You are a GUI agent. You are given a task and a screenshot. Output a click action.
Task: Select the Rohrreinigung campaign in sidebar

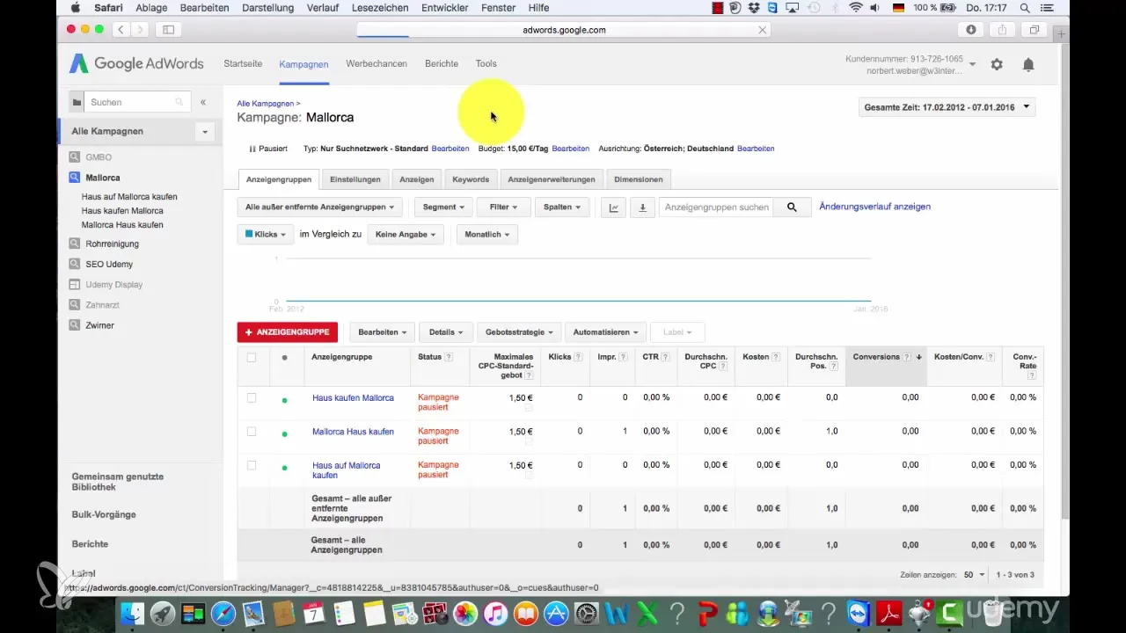(112, 244)
